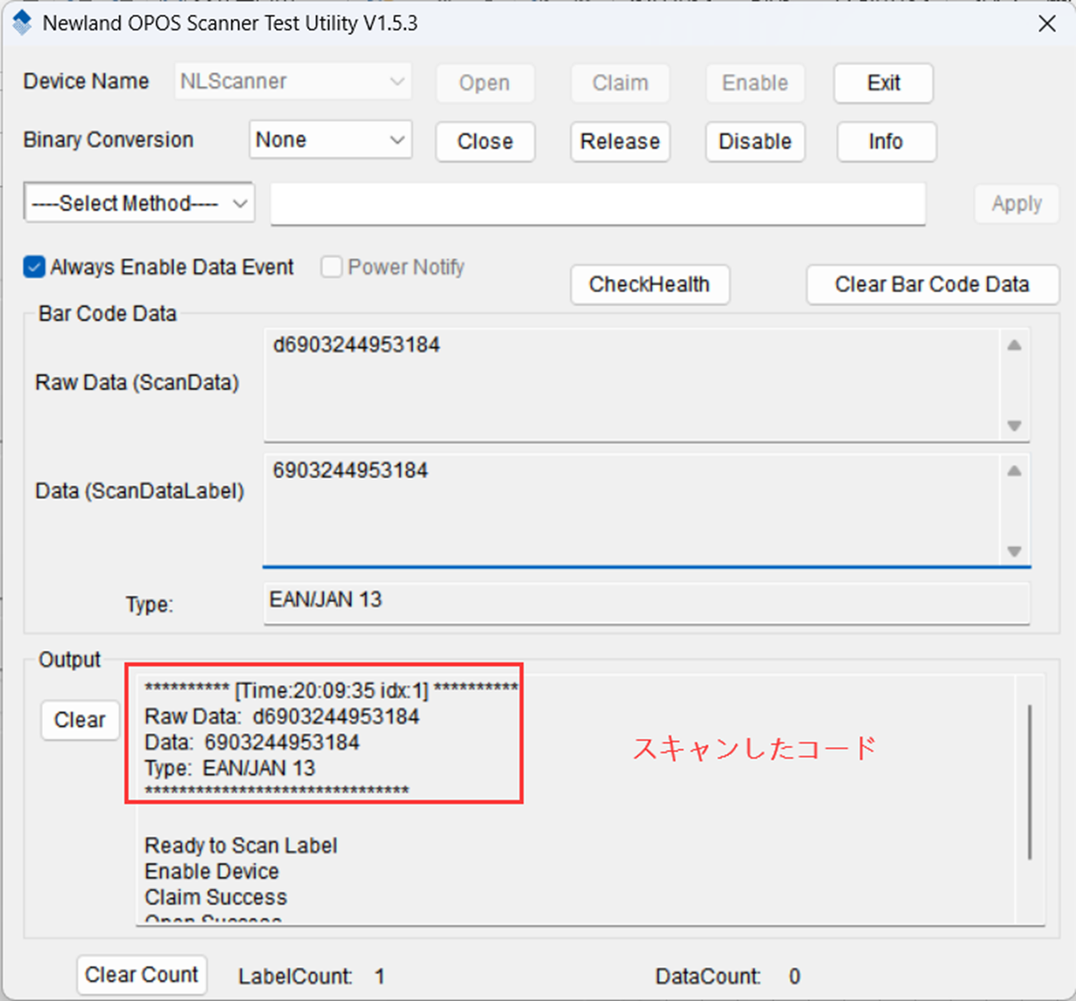Release the scanner device
Screen dimensions: 1076x1001
coord(620,141)
